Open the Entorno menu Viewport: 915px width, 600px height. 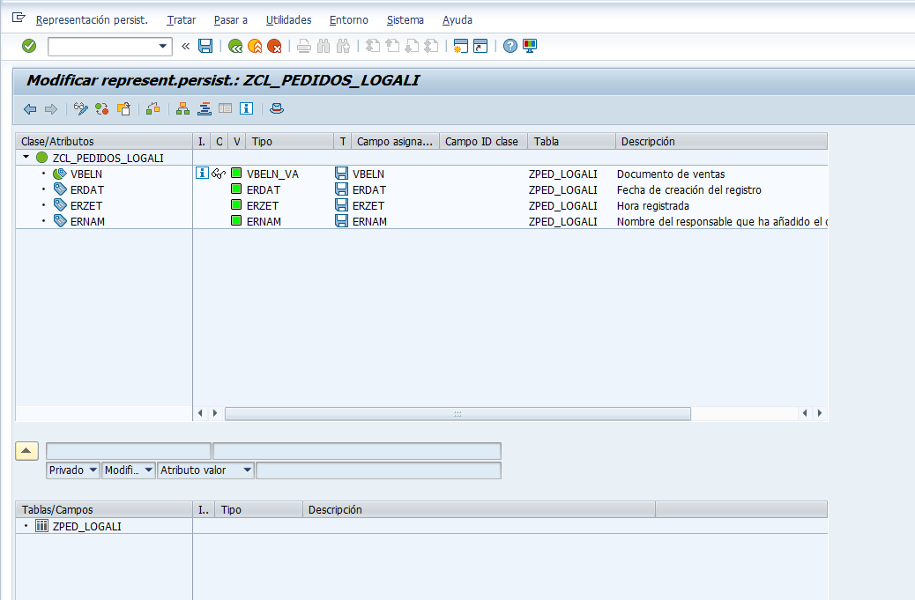[x=348, y=20]
